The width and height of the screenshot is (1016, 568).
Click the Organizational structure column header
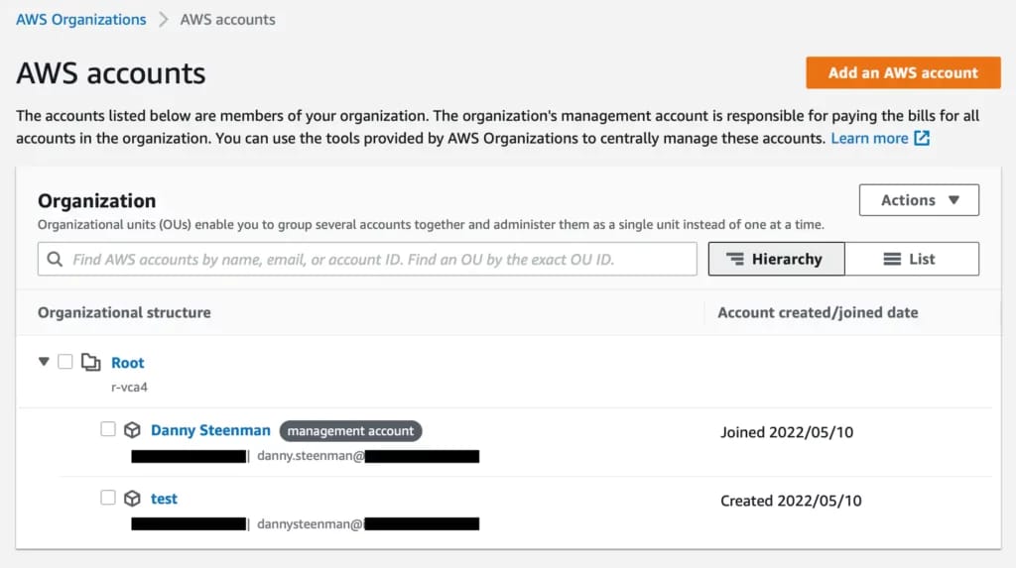tap(124, 312)
